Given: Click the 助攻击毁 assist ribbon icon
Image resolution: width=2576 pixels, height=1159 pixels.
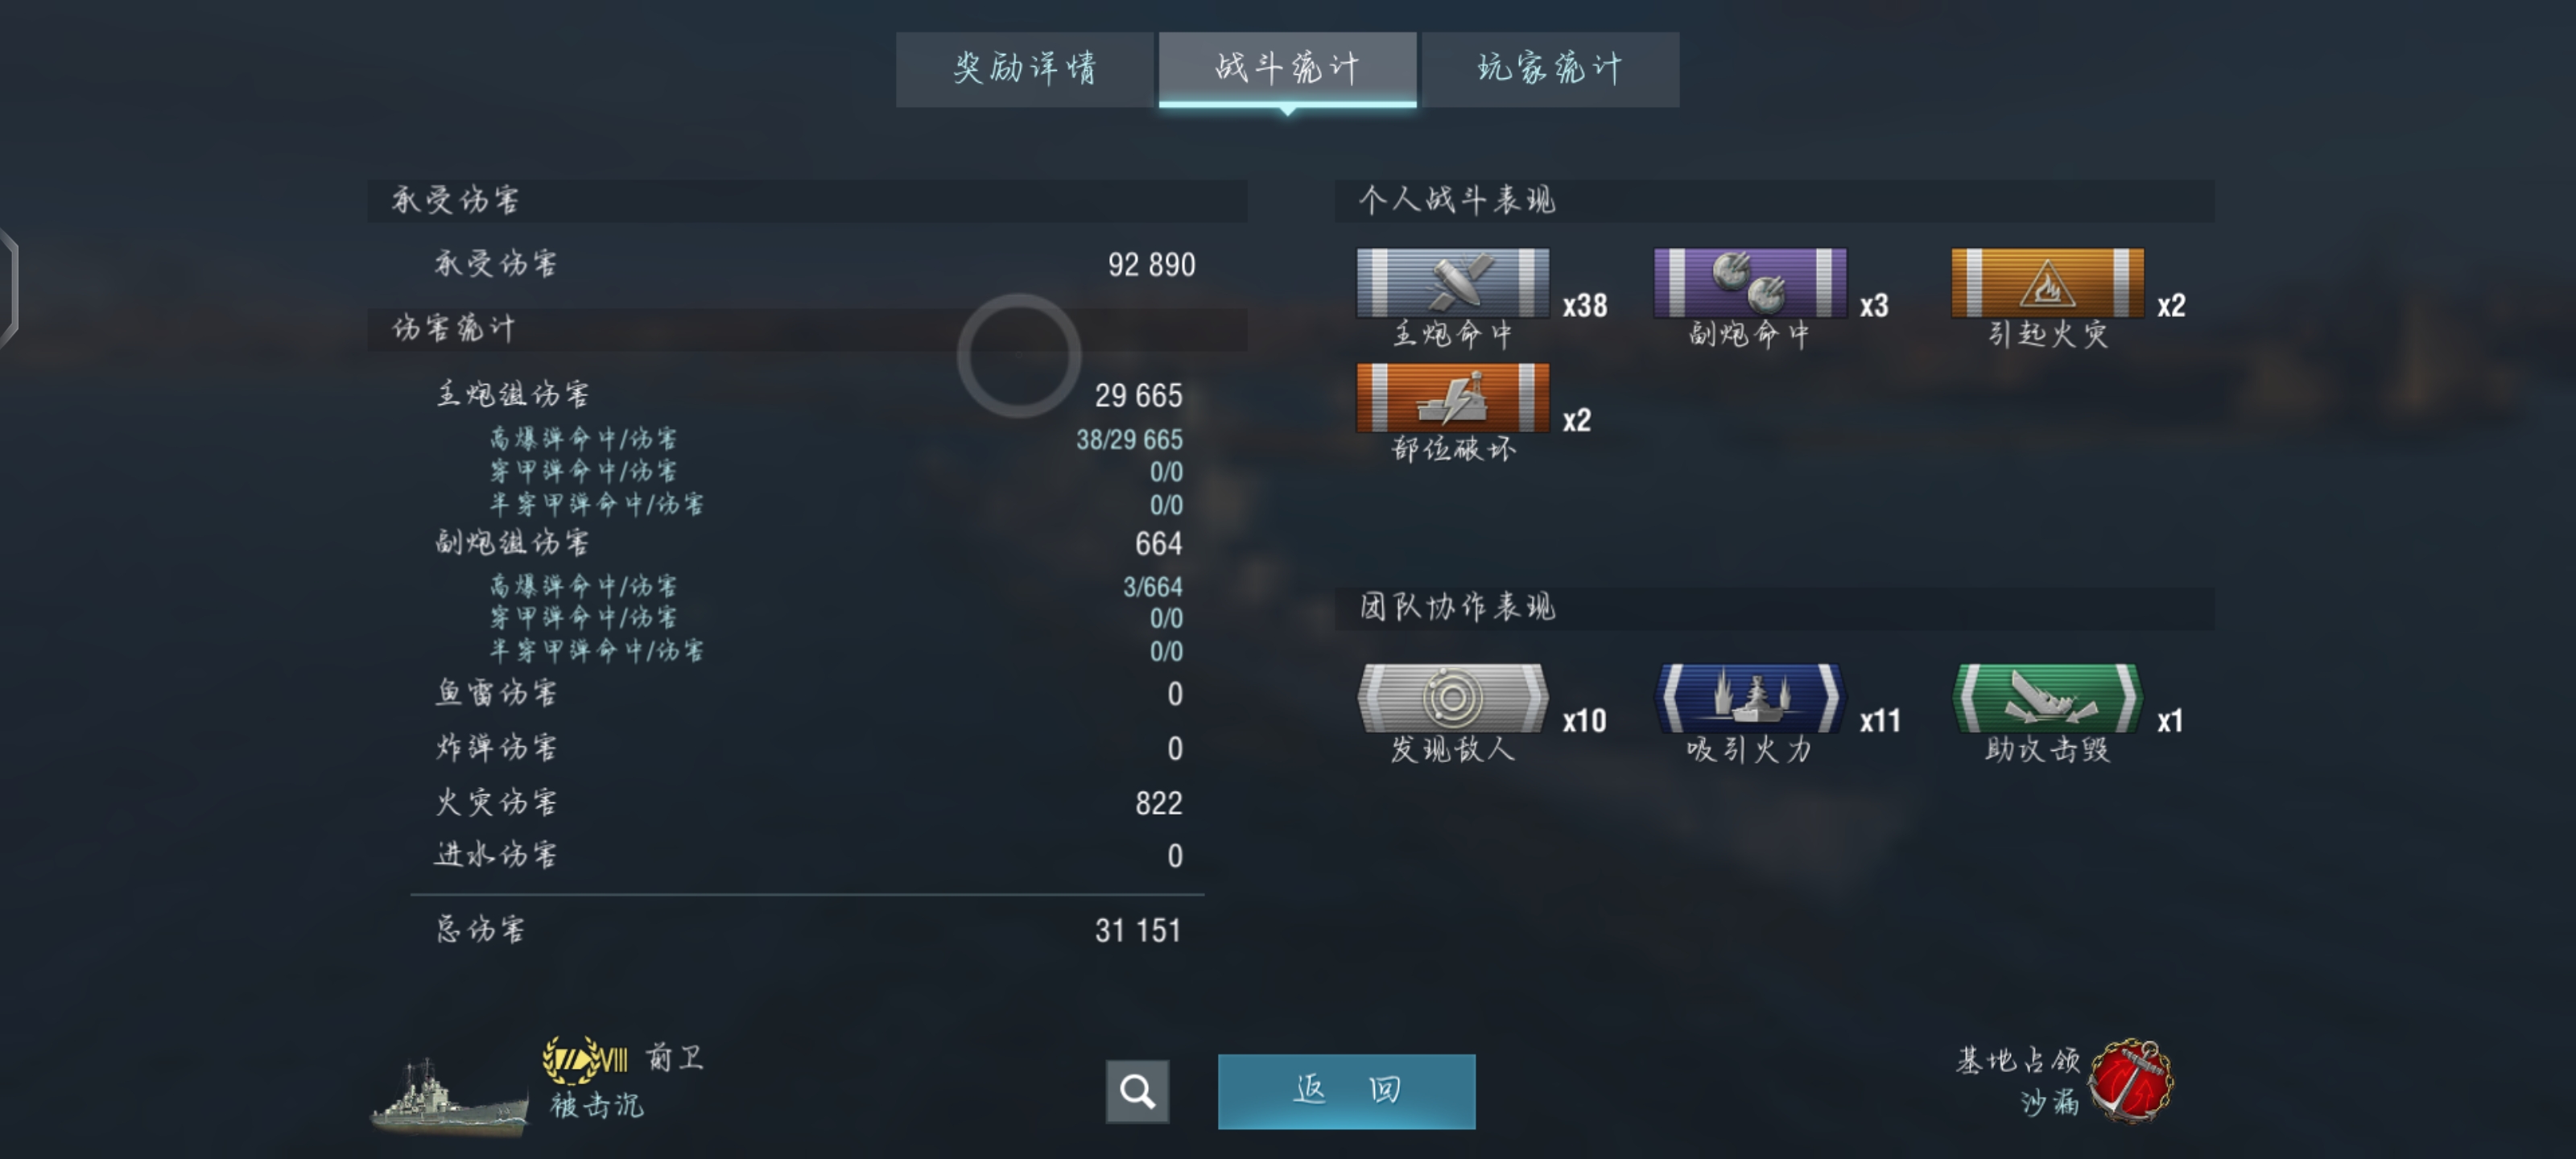Looking at the screenshot, I should (x=2047, y=698).
